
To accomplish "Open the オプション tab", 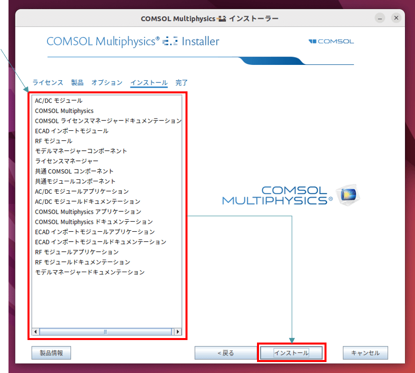I will (107, 82).
